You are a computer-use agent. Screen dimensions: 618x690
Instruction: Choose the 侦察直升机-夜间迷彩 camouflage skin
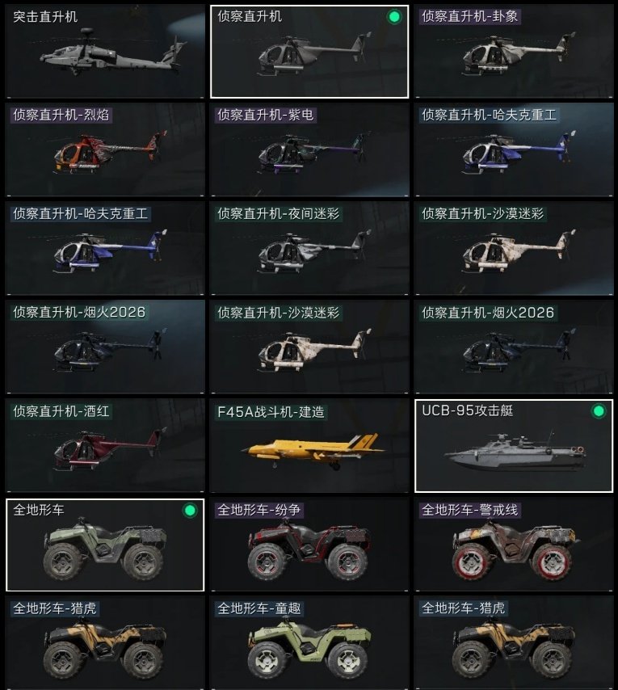[309, 249]
